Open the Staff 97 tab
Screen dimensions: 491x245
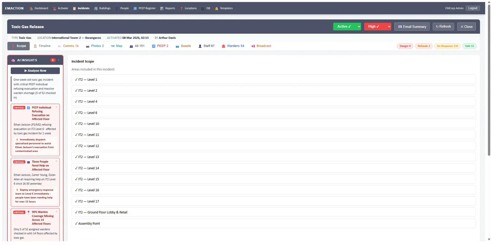point(206,46)
